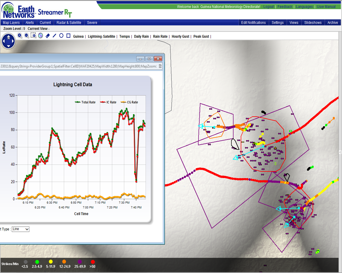Click the Feedback link
This screenshot has height=273, width=342.
coord(285,7)
